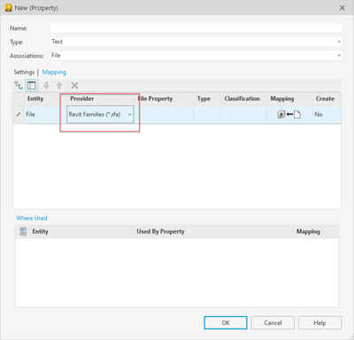354x340 pixels.
Task: Click the No value in the Create column
Action: tap(319, 114)
